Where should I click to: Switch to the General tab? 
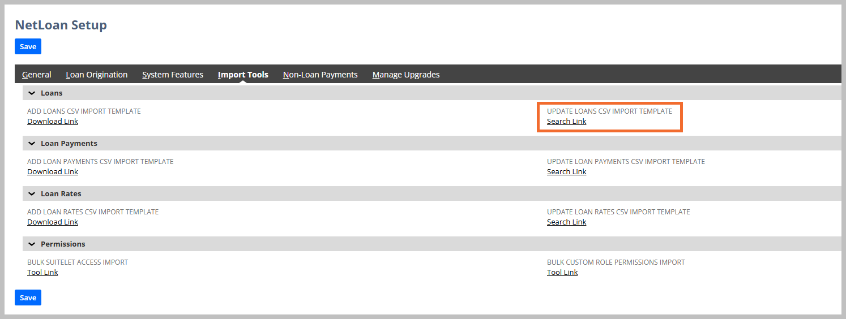point(37,75)
